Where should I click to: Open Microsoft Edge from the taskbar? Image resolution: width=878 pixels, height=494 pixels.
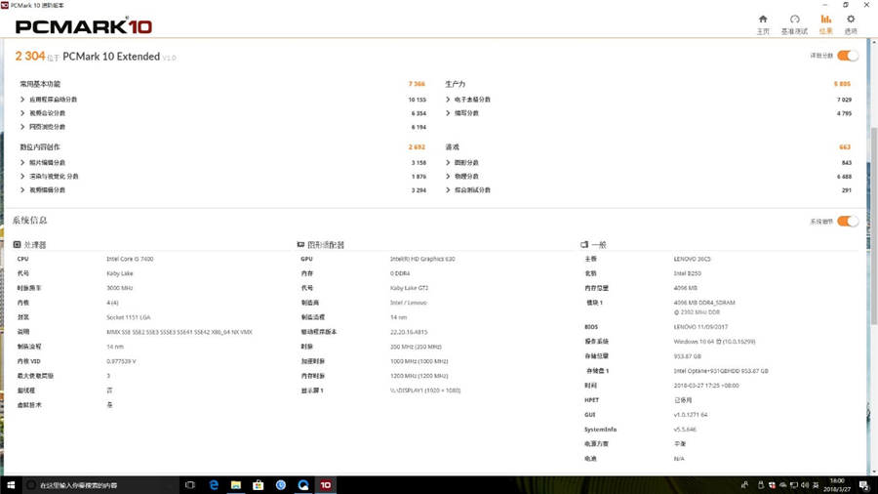(x=214, y=485)
